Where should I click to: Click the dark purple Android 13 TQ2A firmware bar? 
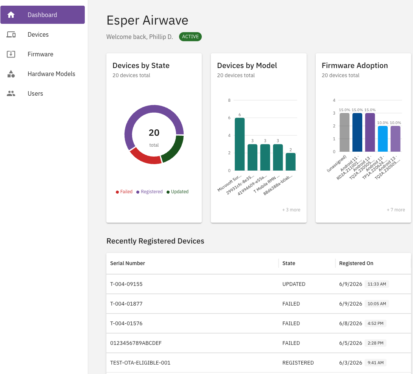click(x=370, y=132)
